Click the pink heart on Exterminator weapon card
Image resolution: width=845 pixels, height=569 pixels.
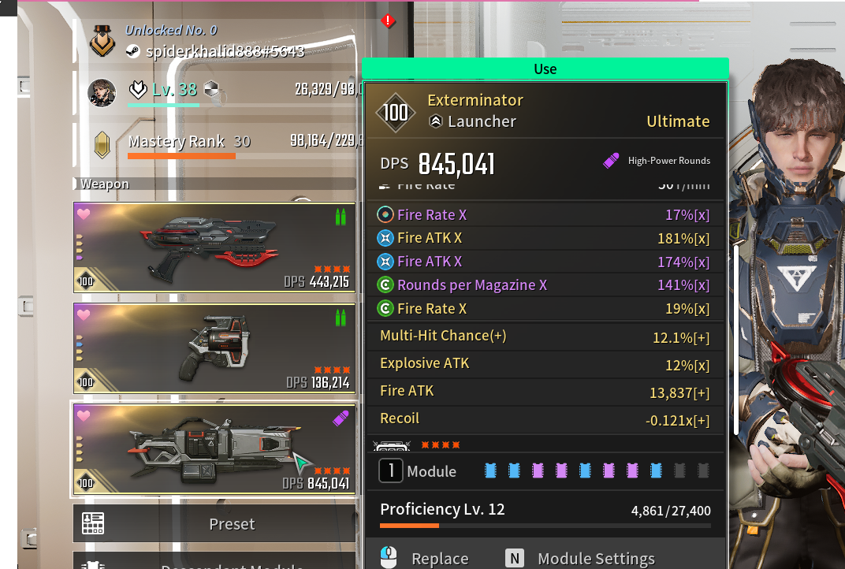[x=84, y=415]
